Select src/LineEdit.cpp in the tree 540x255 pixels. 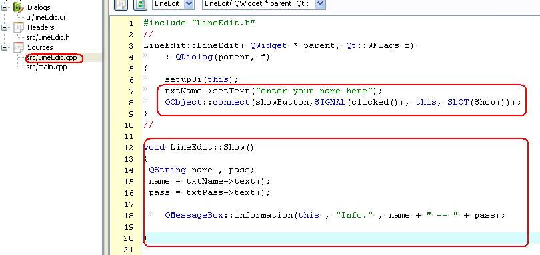51,58
